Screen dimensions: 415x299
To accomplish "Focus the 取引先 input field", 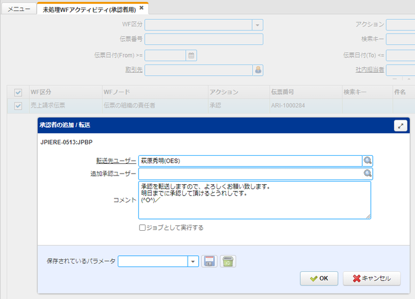I will click(x=198, y=70).
